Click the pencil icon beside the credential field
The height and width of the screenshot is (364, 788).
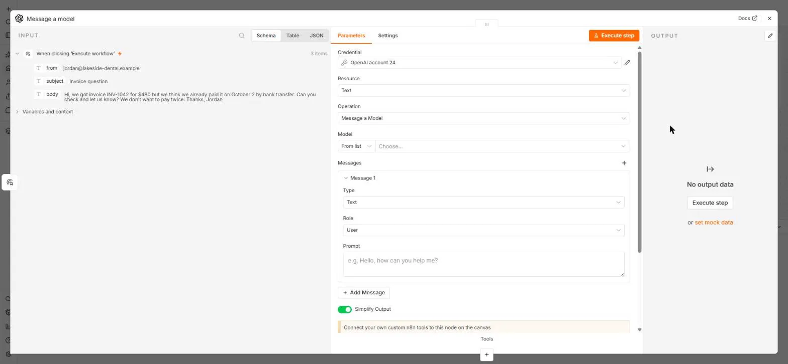coord(627,63)
